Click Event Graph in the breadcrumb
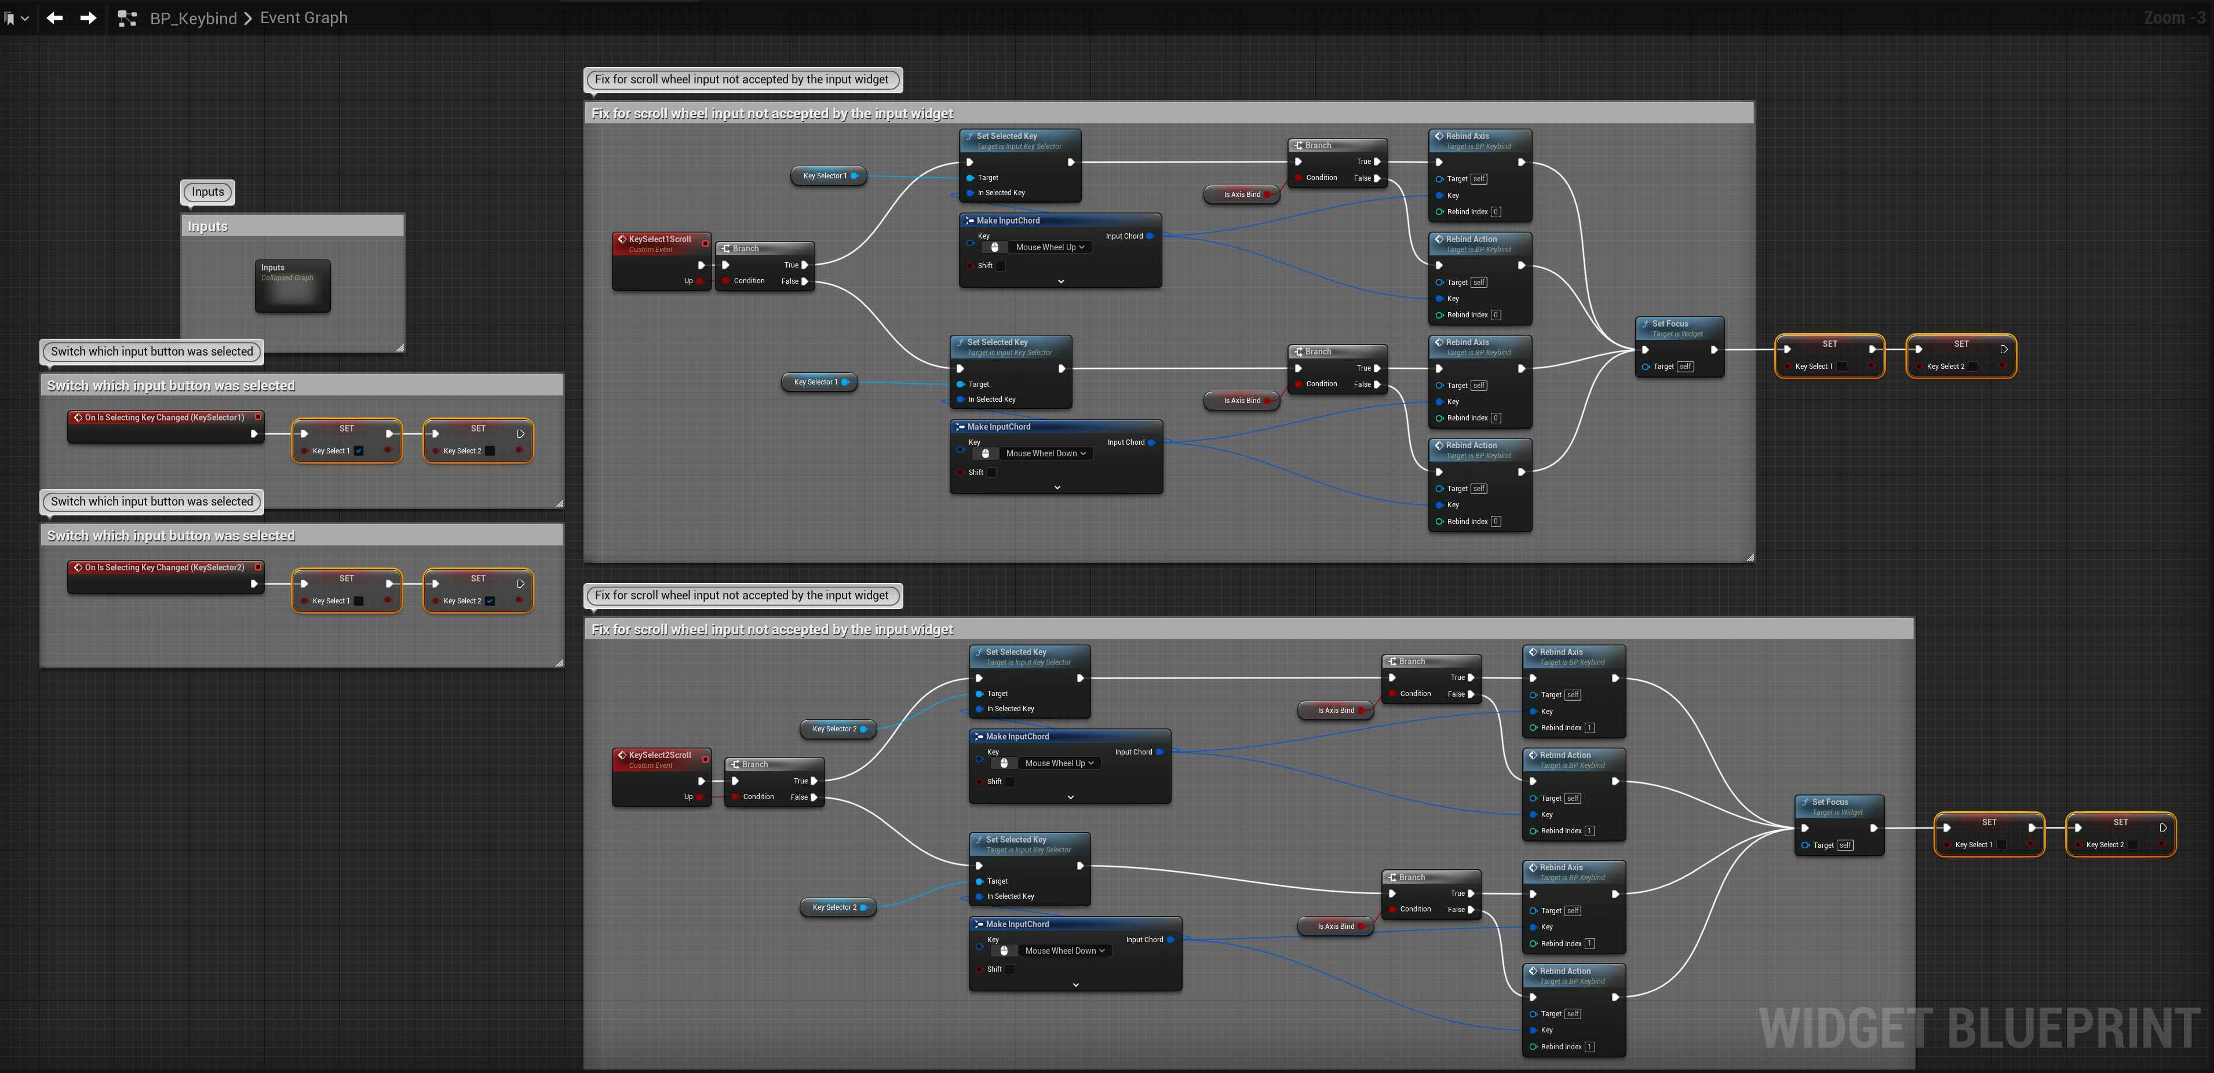The height and width of the screenshot is (1073, 2214). pos(304,18)
